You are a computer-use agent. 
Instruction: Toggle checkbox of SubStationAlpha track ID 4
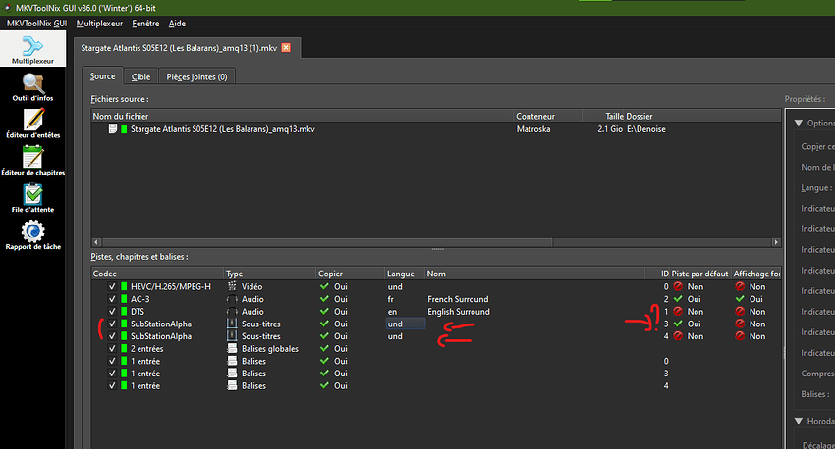click(112, 336)
